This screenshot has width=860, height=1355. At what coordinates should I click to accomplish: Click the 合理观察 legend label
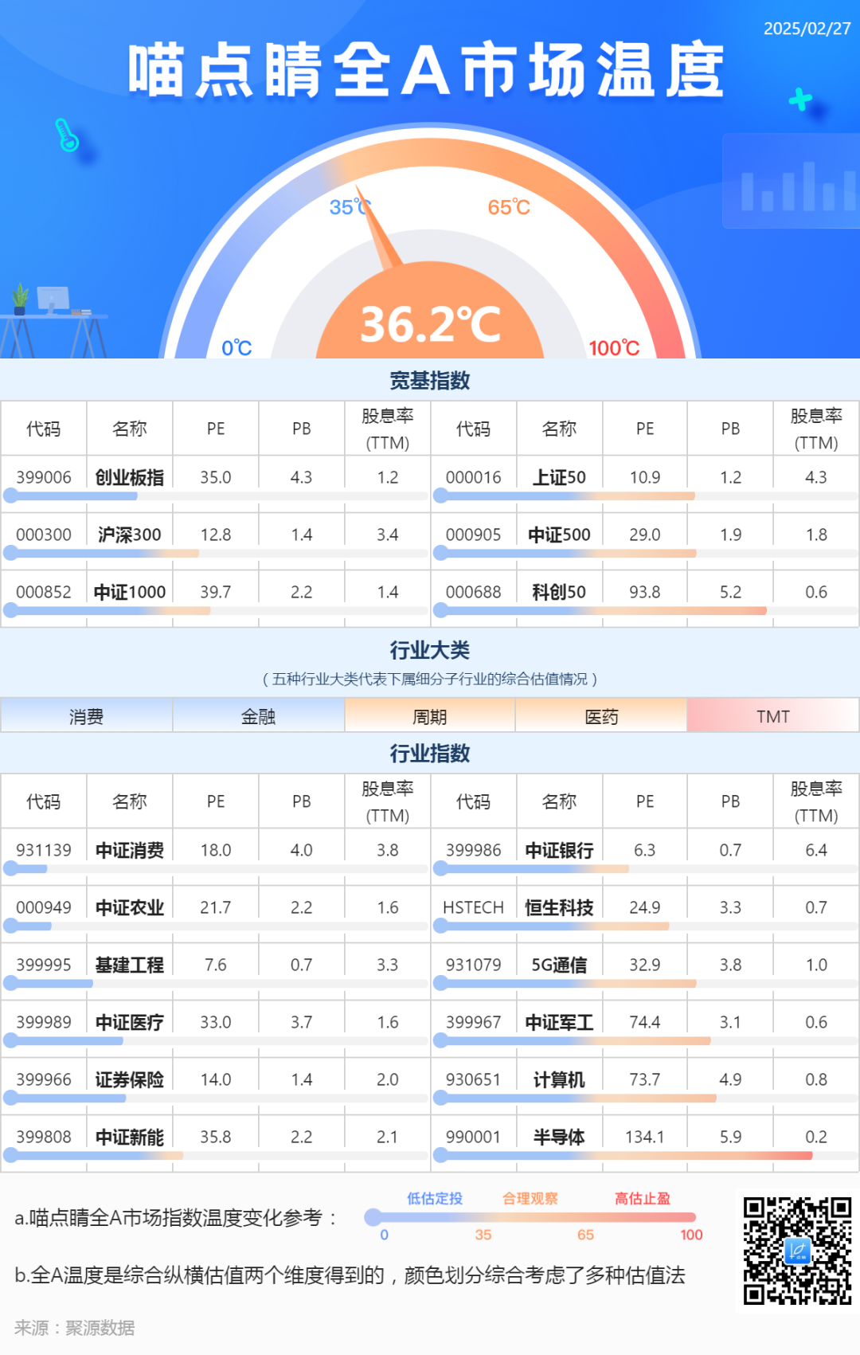[530, 1198]
